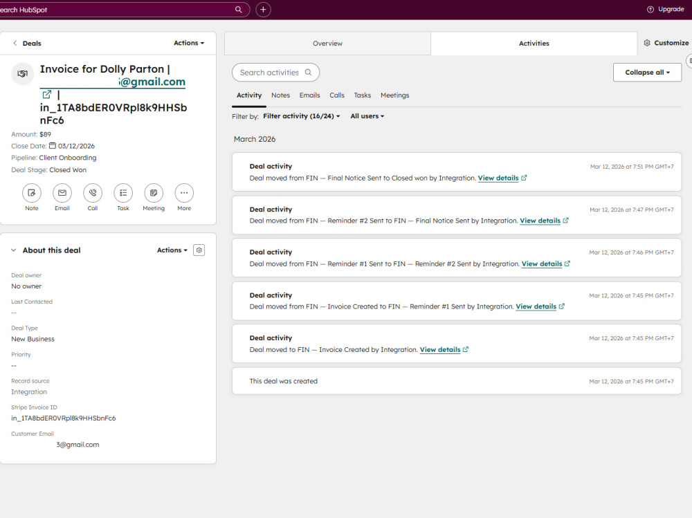Click the search magnifier icon in HubSpot search bar
692x518 pixels.
coord(238,9)
